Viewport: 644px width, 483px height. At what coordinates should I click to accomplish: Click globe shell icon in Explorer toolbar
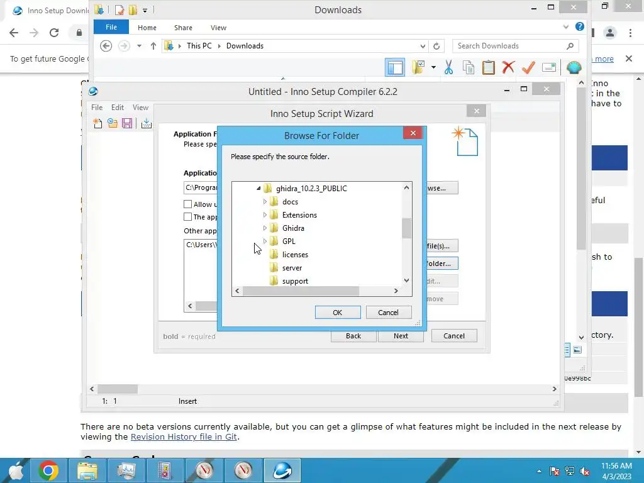pos(574,67)
